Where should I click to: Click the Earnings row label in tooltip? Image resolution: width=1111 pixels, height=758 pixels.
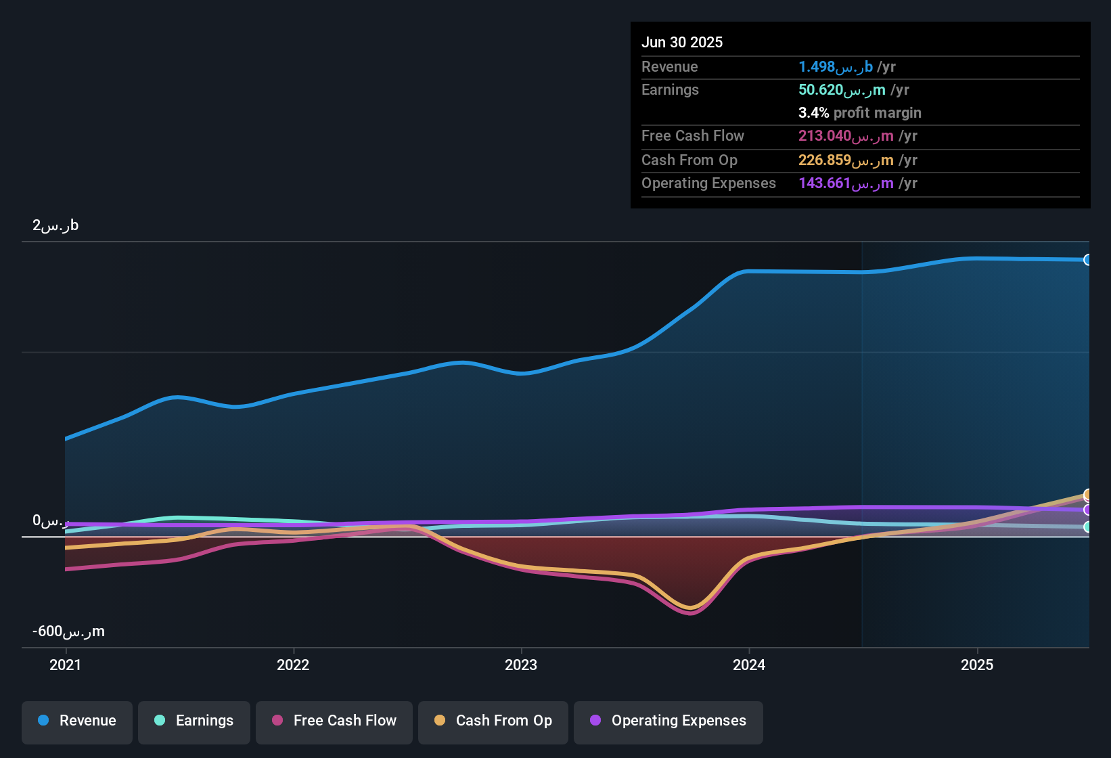tap(670, 89)
